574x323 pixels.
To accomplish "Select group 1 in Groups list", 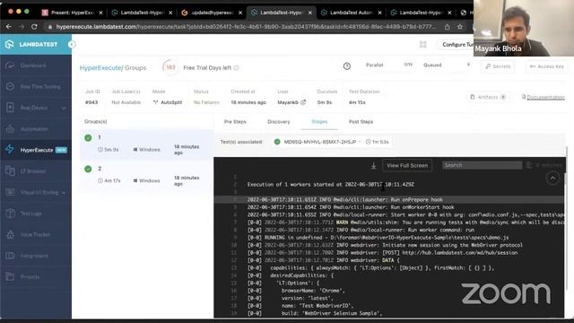I will 146,144.
